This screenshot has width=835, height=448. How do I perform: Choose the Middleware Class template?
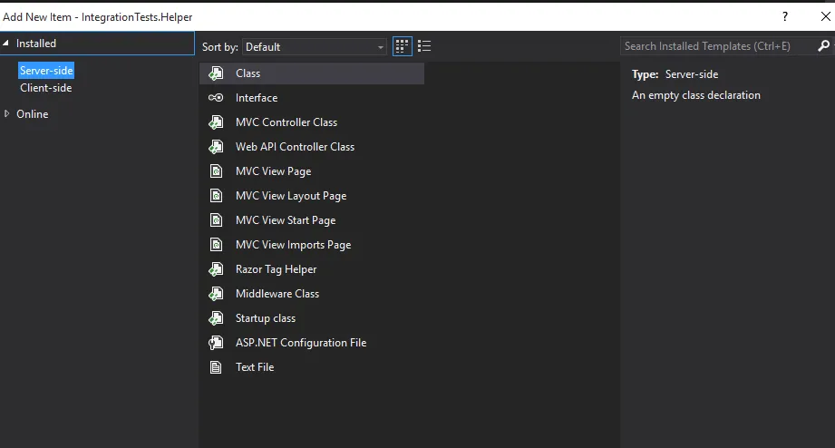coord(277,294)
